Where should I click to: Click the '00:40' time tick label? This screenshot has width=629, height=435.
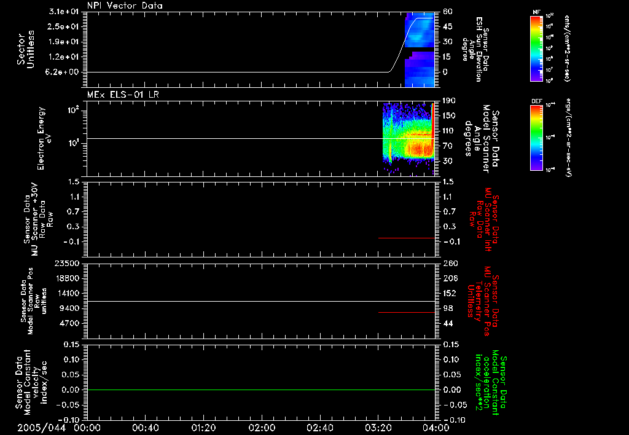tap(145, 428)
